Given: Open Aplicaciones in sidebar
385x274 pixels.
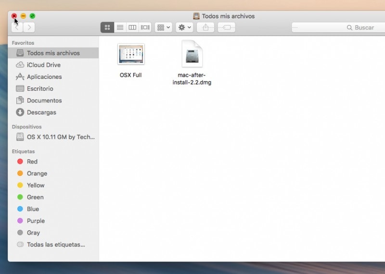Looking at the screenshot, I should (53, 77).
